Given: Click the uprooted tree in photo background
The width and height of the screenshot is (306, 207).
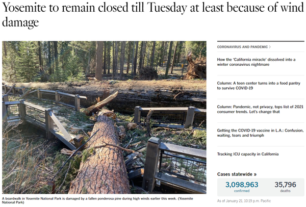Looking at the screenshot, I should pyautogui.click(x=195, y=66).
